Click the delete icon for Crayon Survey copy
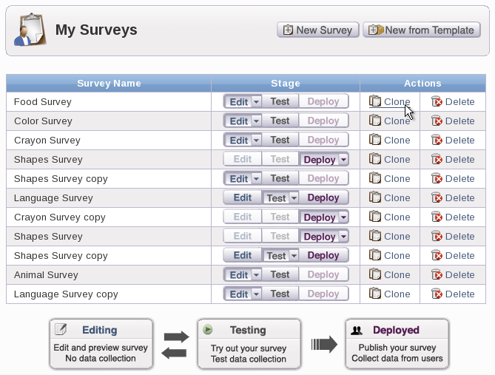 tap(437, 217)
